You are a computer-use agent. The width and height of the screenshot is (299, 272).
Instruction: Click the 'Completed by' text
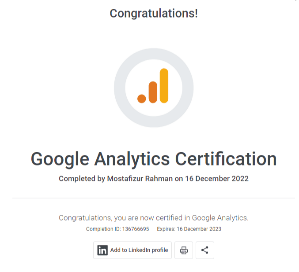[82, 179]
